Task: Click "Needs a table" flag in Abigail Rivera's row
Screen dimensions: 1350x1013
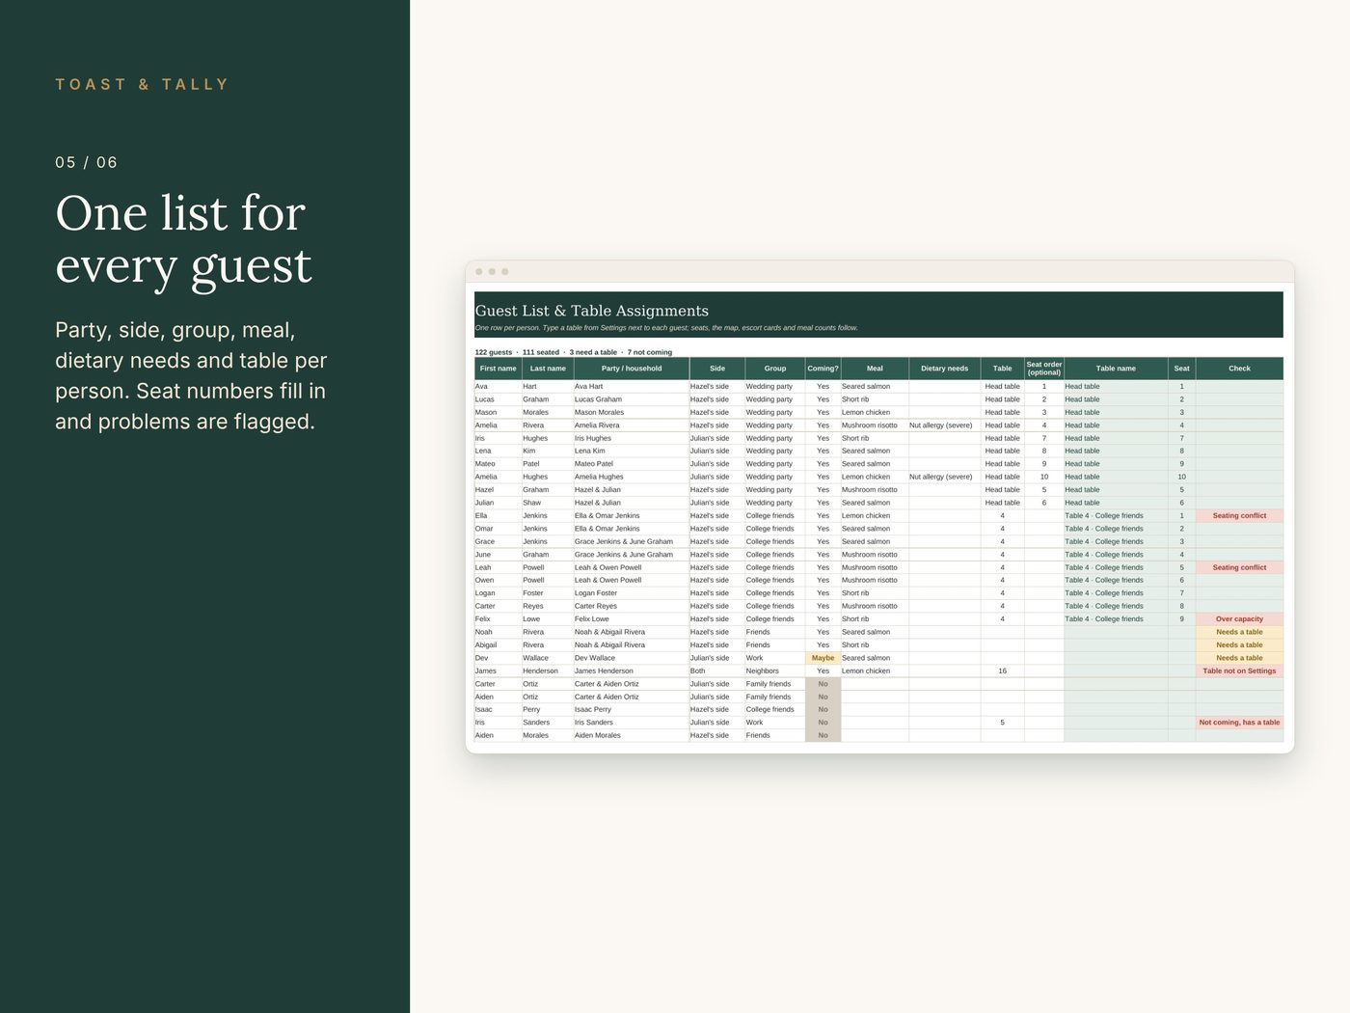Action: point(1239,645)
